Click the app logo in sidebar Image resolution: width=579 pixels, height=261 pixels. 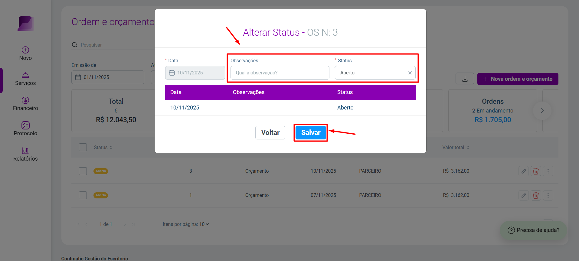pos(25,24)
